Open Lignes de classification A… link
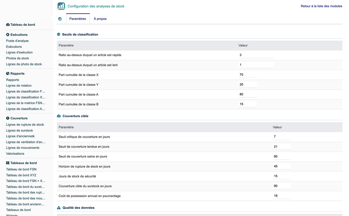This screenshot has width=349, height=216. (x=26, y=109)
